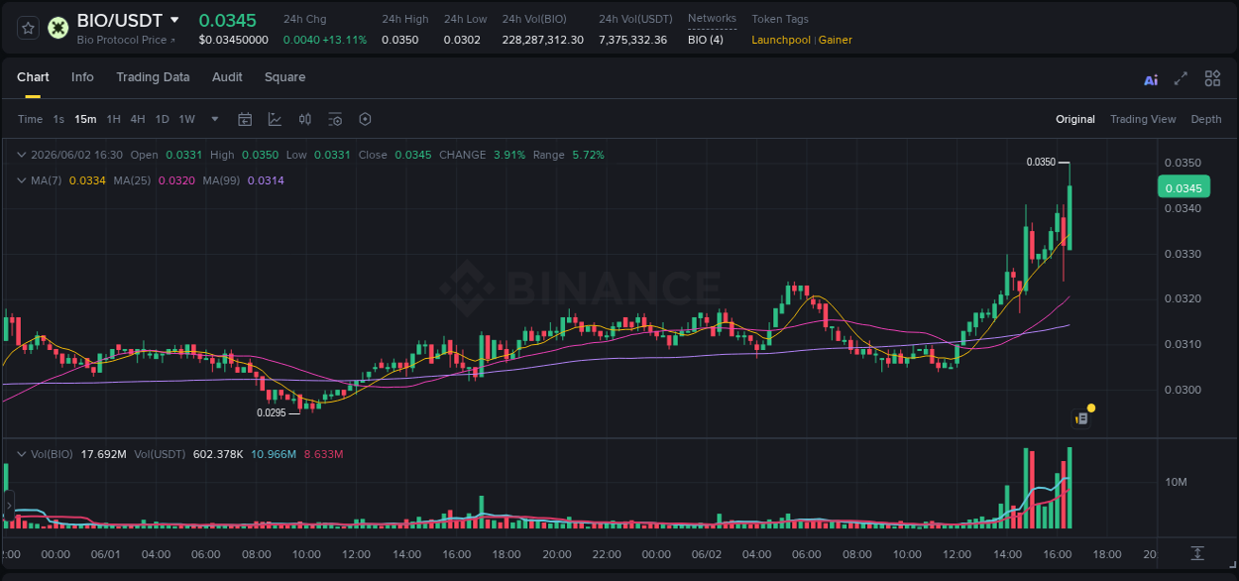Viewport: 1239px width, 581px height.
Task: Collapse the MA indicator row chevron
Action: pyautogui.click(x=21, y=180)
